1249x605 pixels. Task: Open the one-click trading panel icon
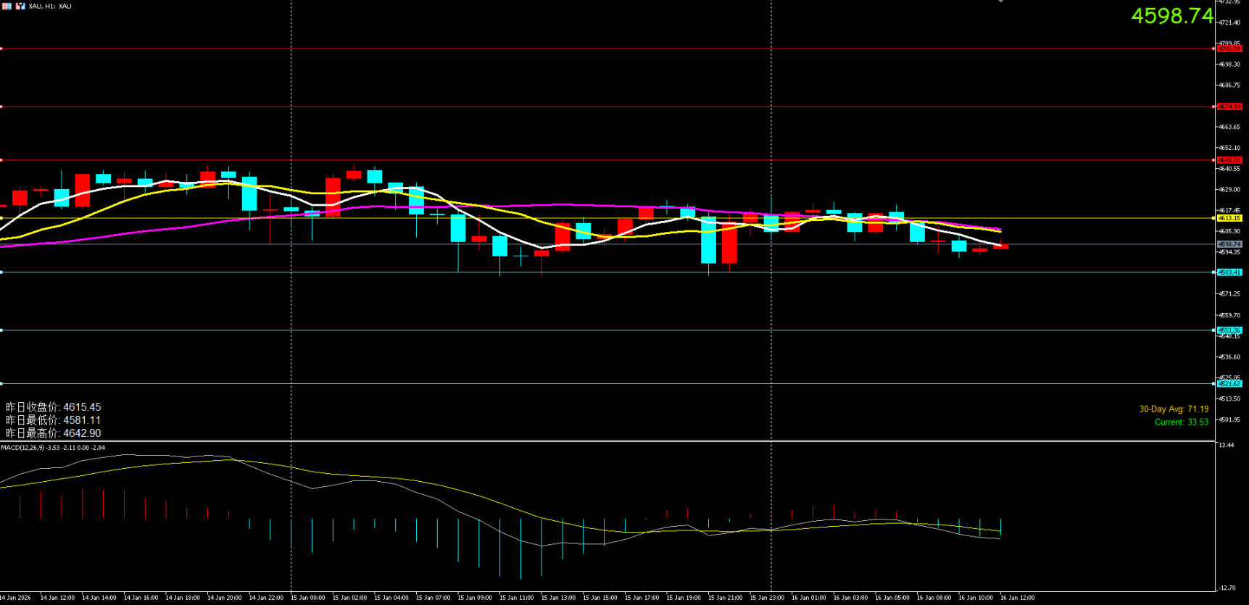click(x=20, y=6)
